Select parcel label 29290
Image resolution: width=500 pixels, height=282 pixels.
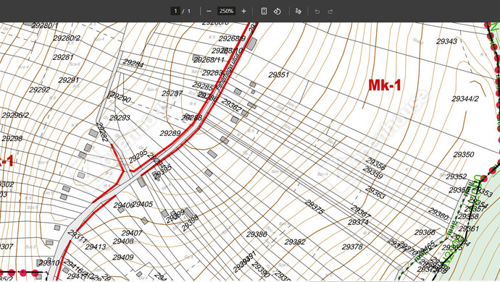121,98
